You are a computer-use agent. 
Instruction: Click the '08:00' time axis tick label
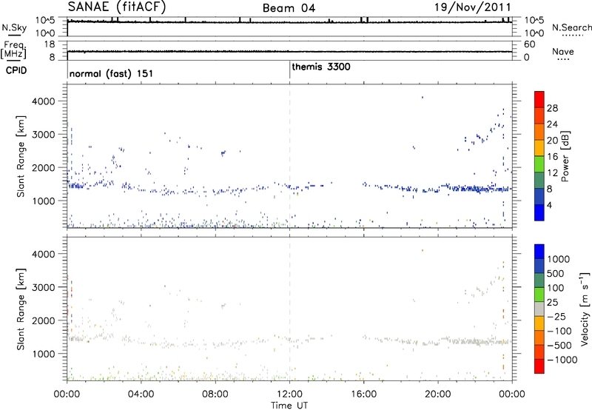[215, 394]
